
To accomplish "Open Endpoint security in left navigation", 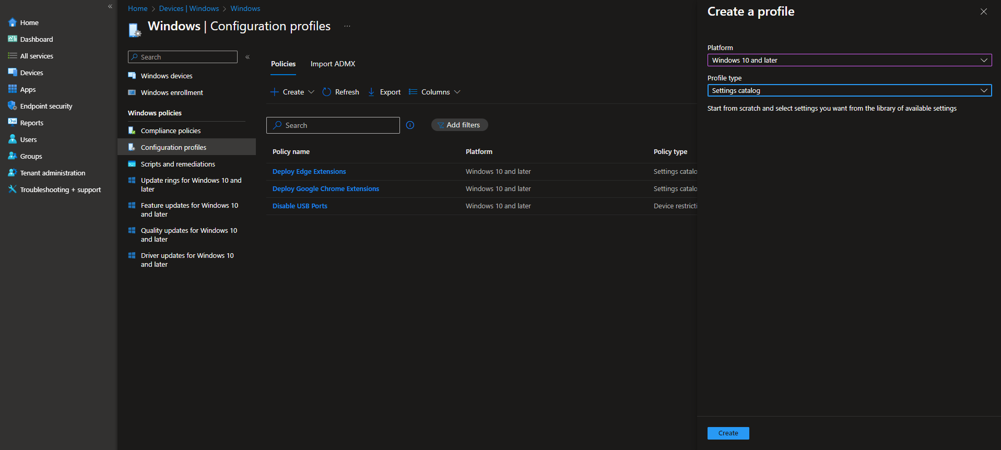I will (x=46, y=106).
